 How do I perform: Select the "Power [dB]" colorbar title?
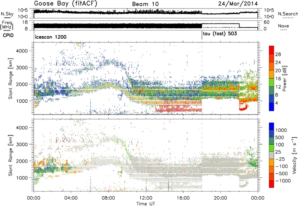284,78
